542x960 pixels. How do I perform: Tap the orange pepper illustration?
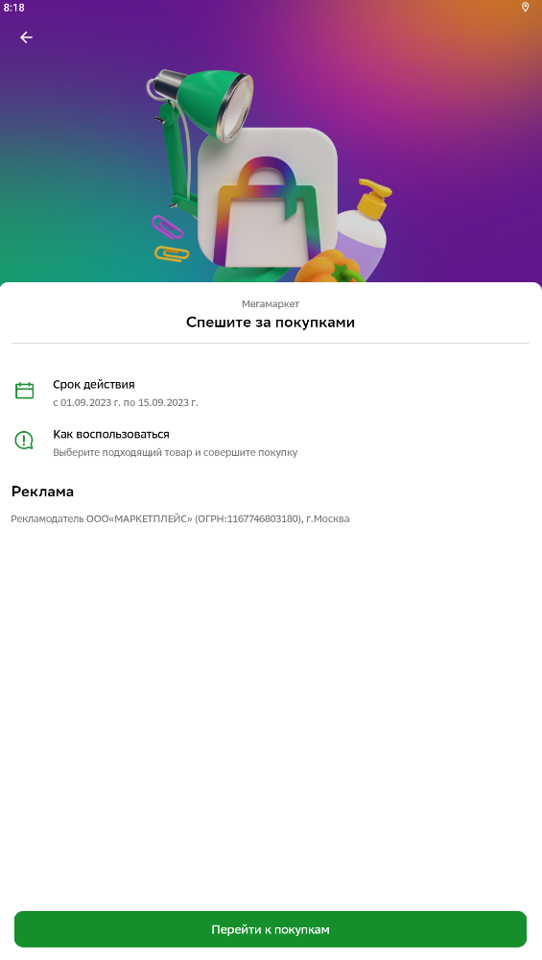tap(329, 266)
